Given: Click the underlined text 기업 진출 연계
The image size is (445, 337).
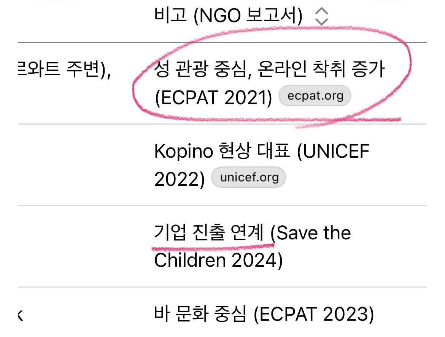Looking at the screenshot, I should point(208,232).
